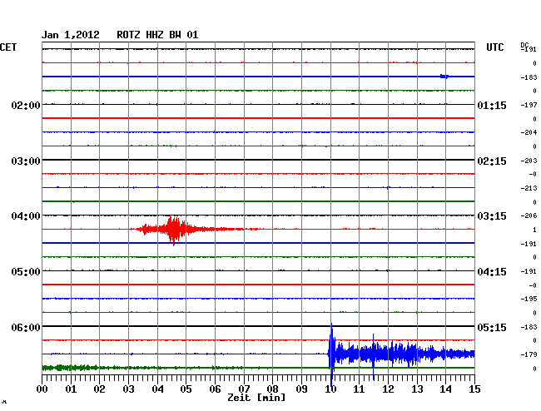Click the x-axis minute label "02"
Image resolution: width=541 pixels, height=411 pixels.
(99, 389)
